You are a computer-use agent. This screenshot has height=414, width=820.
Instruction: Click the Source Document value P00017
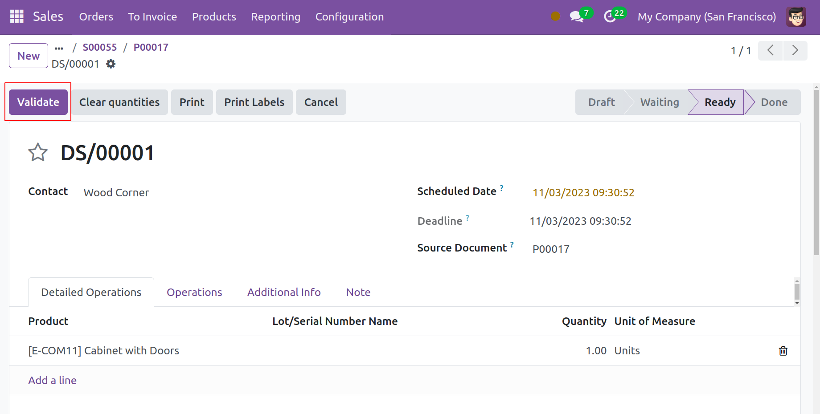551,249
